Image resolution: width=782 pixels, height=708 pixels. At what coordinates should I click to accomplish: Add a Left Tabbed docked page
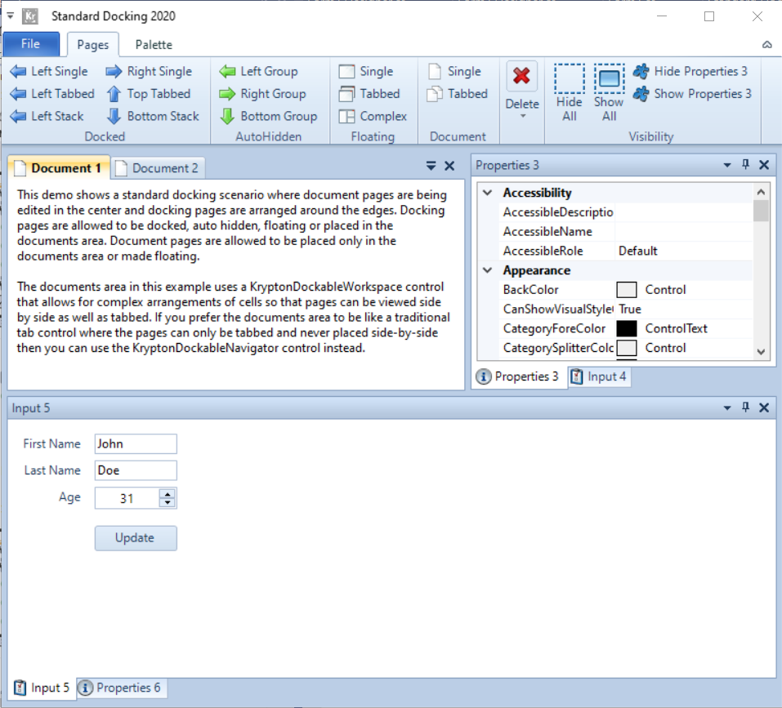[52, 94]
